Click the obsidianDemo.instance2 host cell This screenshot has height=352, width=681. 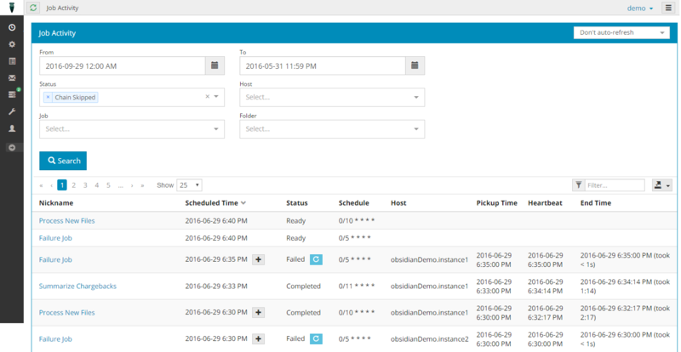(x=430, y=339)
